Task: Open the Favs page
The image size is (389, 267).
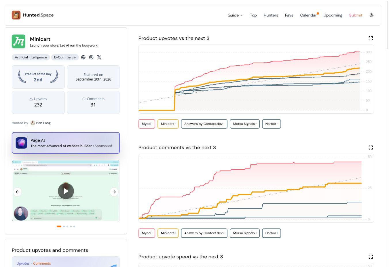Action: pos(289,15)
